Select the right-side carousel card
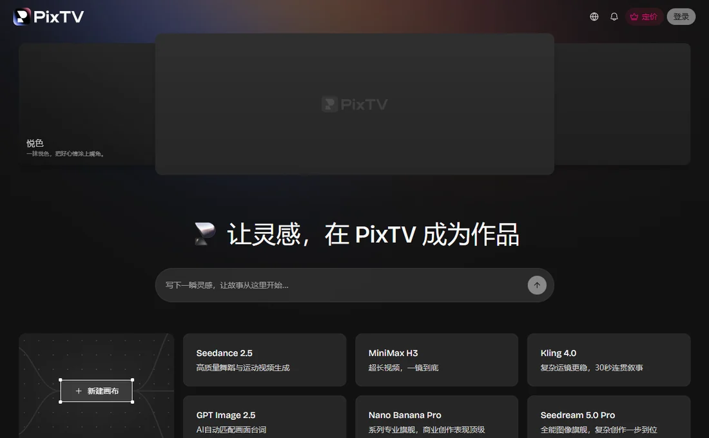 [x=622, y=104]
